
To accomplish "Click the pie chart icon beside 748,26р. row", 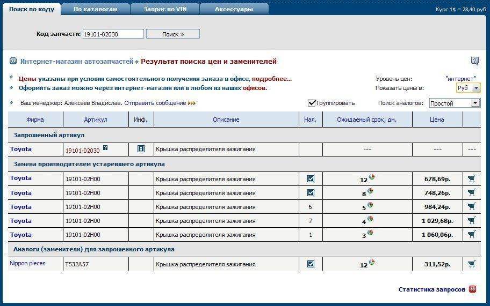I will [371, 191].
